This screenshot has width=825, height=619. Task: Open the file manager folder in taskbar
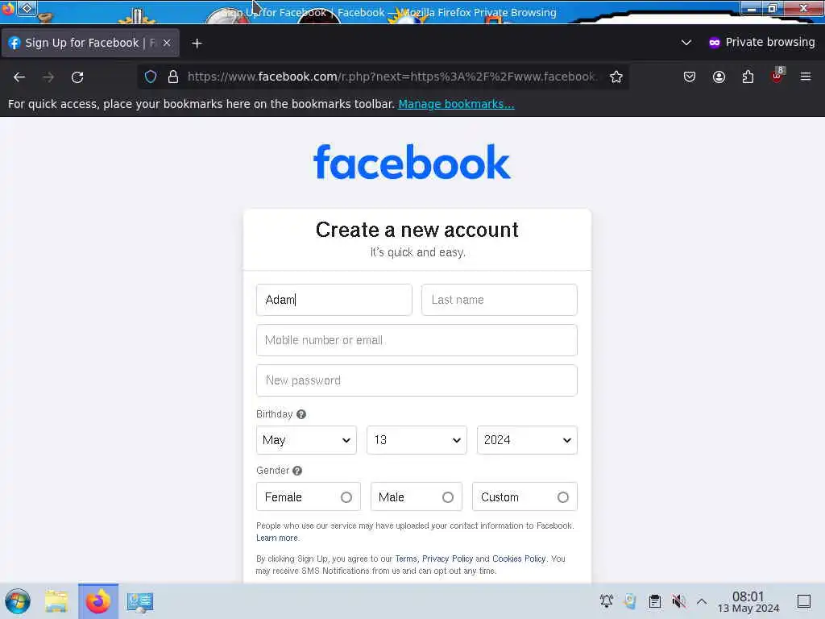(56, 601)
